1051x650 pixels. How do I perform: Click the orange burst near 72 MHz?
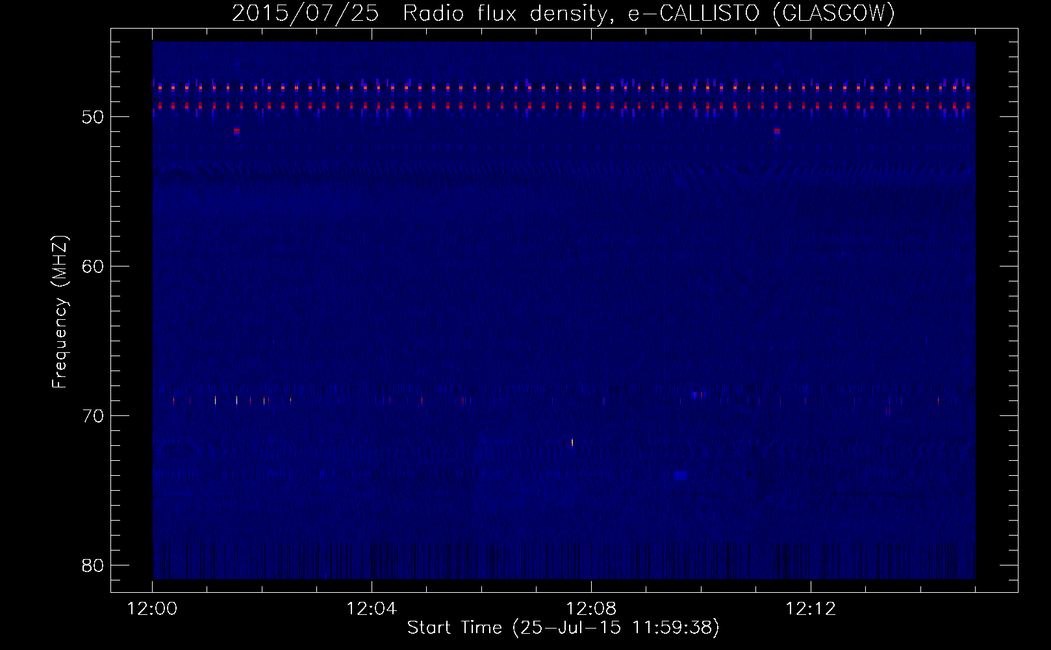tap(572, 443)
